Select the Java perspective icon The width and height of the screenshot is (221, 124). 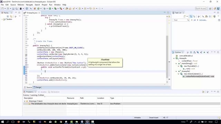tap(218, 9)
